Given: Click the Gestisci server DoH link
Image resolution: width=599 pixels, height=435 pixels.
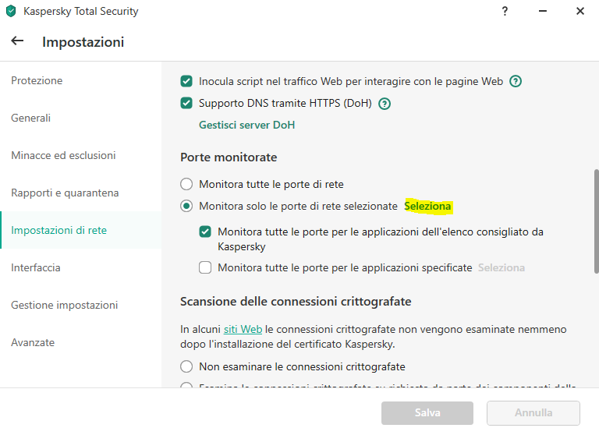Looking at the screenshot, I should pyautogui.click(x=246, y=125).
